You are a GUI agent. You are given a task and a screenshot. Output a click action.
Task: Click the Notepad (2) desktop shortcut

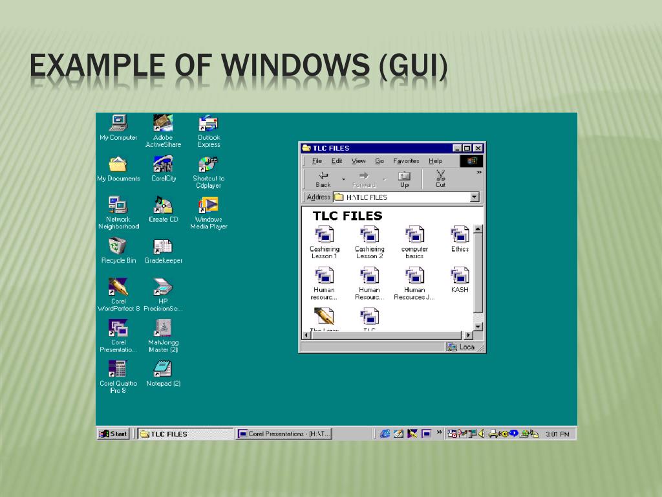click(x=164, y=373)
